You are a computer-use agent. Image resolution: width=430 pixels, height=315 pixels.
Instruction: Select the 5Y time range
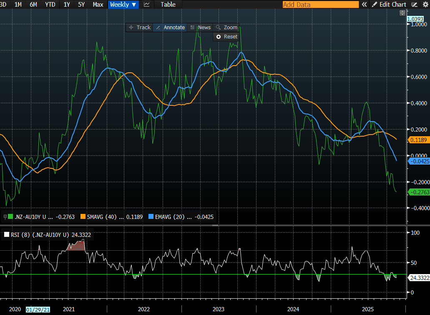pos(82,5)
